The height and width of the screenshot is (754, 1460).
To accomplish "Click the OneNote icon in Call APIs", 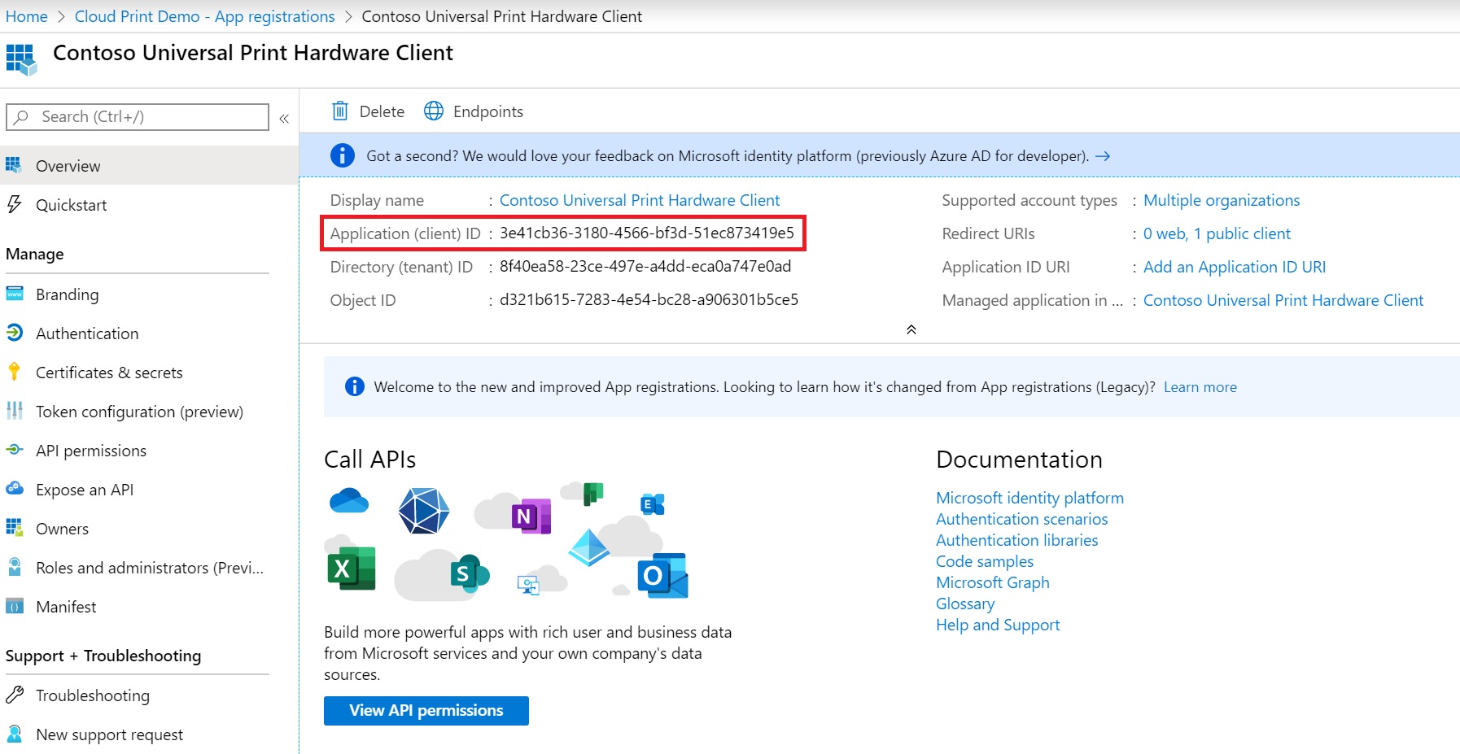I will click(531, 516).
